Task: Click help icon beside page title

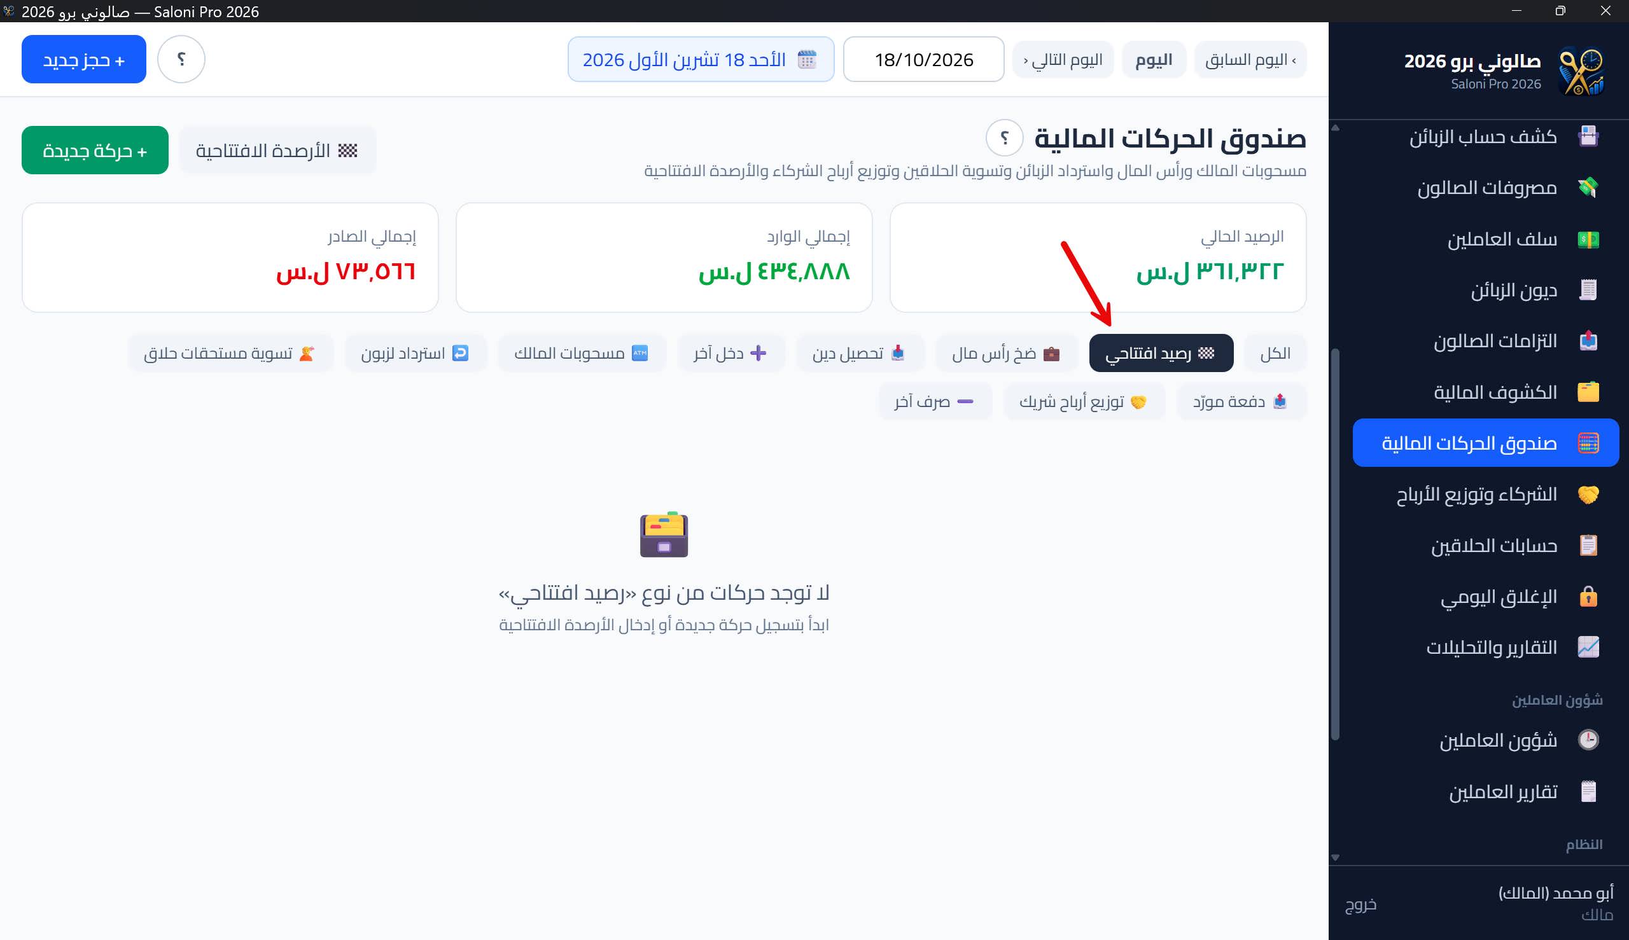Action: (x=1004, y=137)
